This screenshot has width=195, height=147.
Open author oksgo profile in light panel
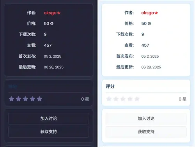[148, 13]
